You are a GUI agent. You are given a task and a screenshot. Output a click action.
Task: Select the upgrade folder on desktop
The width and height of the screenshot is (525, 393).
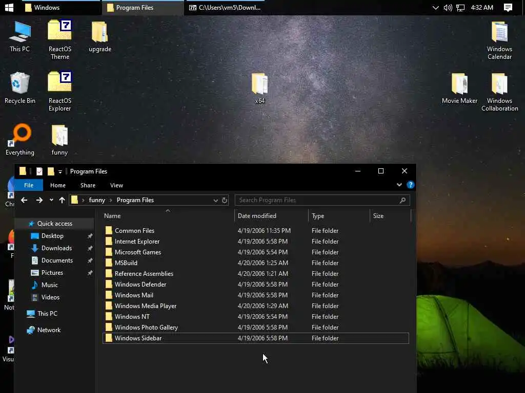coord(100,37)
